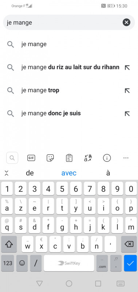Hide keyboard using the navigation bar keyboard icon

click(121, 284)
